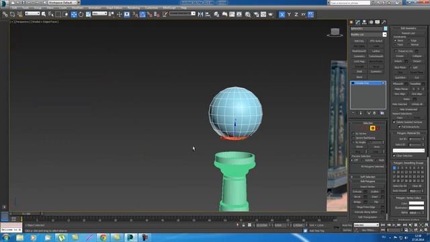Open the Group menu
This screenshot has width=430, height=242.
38,8
